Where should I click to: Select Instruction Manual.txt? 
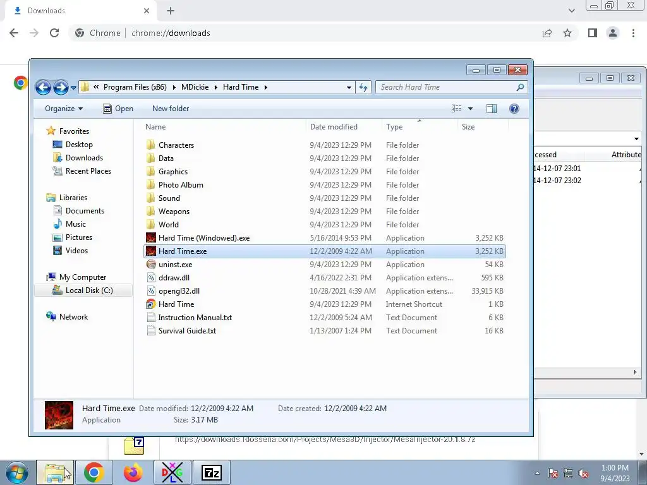click(324, 318)
